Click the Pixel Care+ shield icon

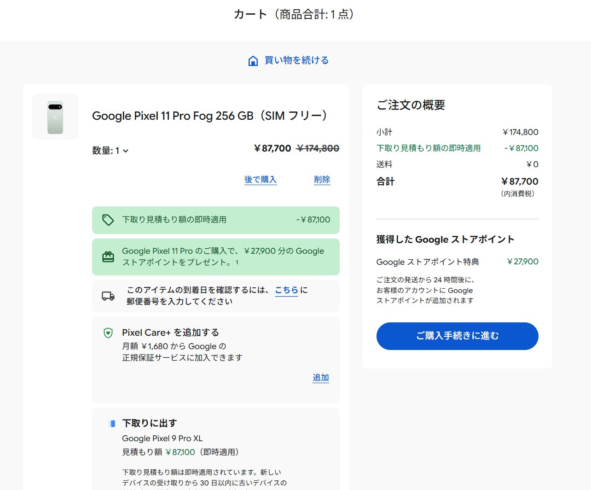108,332
